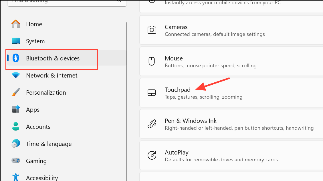Click the Gaming controller icon
323x181 pixels.
point(16,160)
